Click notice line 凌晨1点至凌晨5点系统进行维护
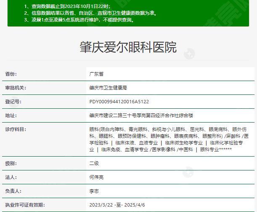 (x=79, y=20)
